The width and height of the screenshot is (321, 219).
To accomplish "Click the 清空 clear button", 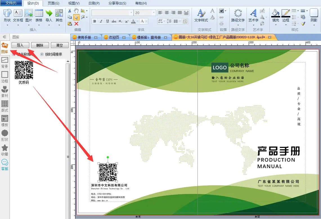I will pyautogui.click(x=59, y=45).
